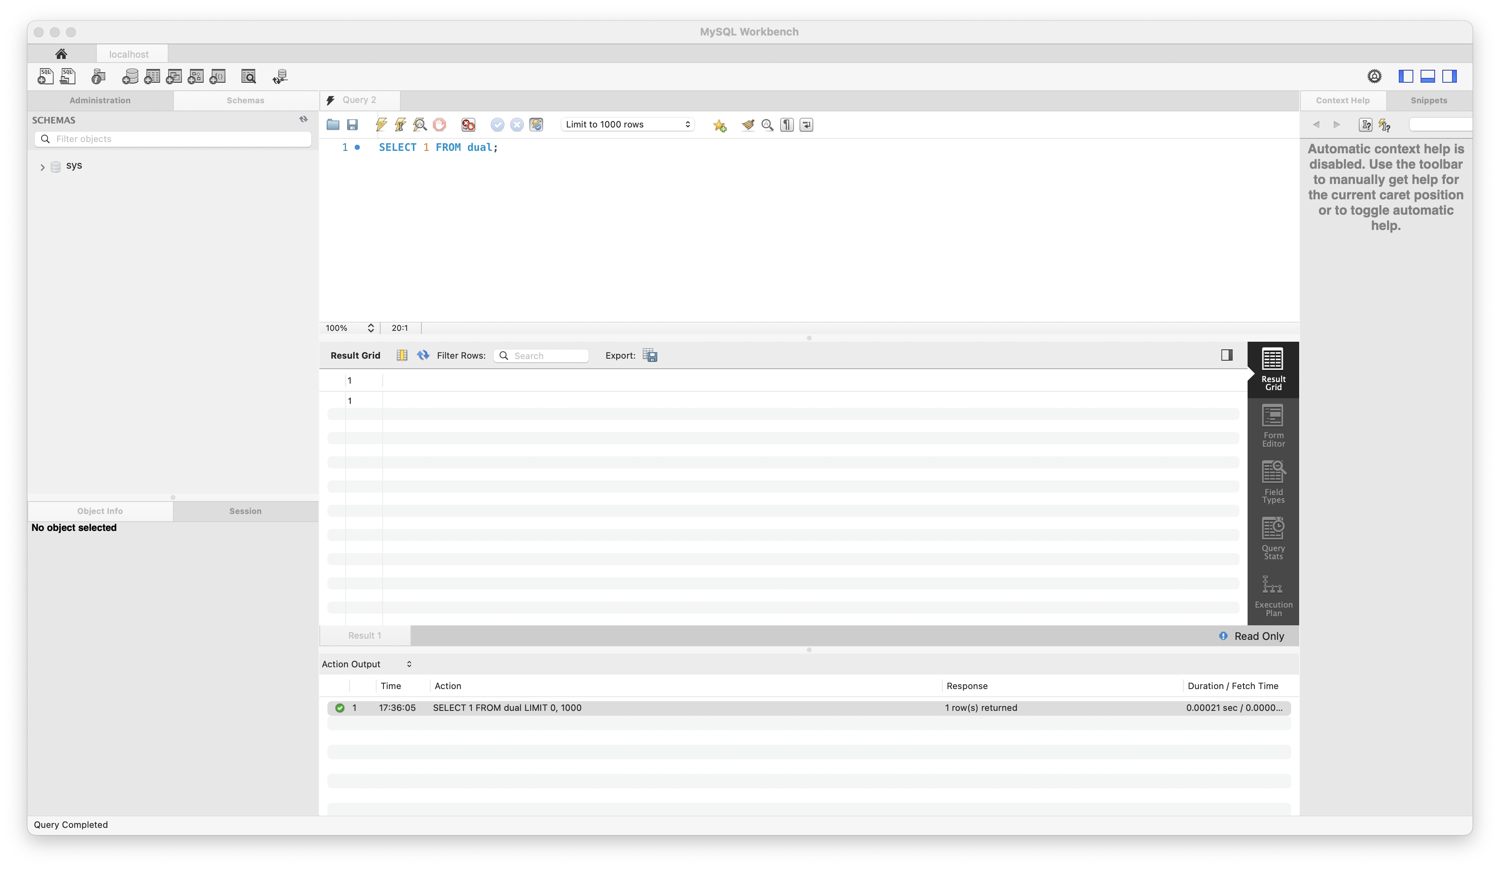Show the Field Types panel
The image size is (1500, 869).
point(1273,482)
